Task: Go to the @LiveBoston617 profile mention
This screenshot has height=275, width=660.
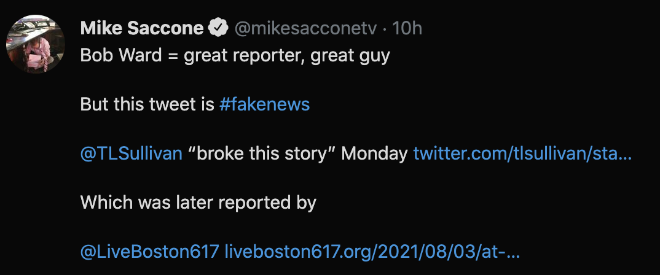Action: (149, 252)
